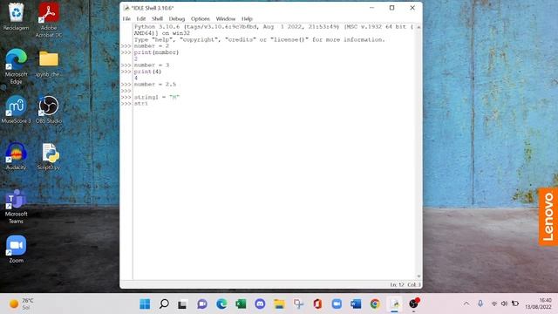Image resolution: width=558 pixels, height=314 pixels.
Task: Open the Wi-Fi network tray icon
Action: 494,304
